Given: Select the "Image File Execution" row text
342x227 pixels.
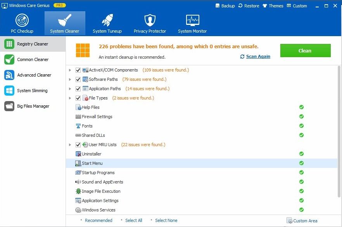Looking at the screenshot, I should click(101, 191).
